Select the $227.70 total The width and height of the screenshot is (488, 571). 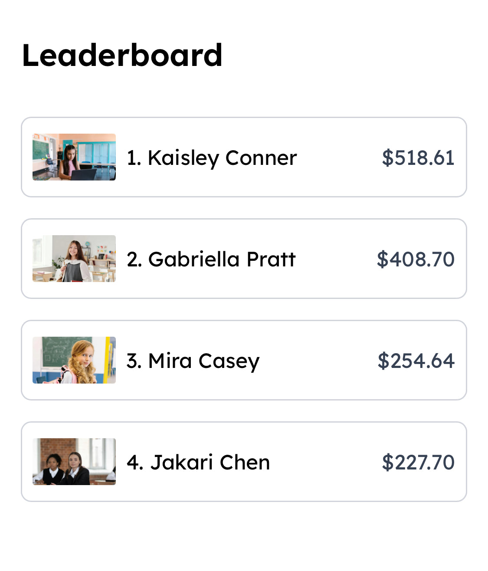(418, 462)
